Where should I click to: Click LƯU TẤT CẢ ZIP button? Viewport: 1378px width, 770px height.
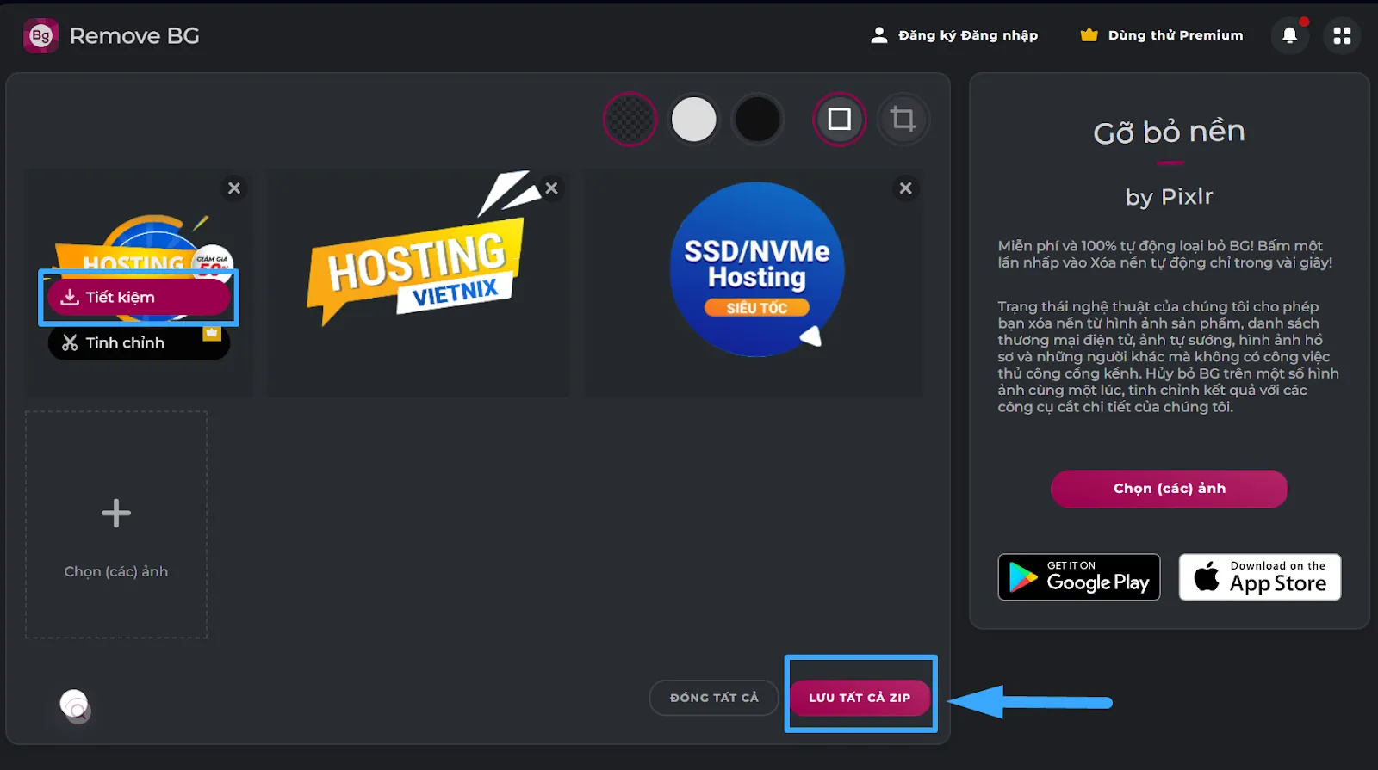coord(860,698)
